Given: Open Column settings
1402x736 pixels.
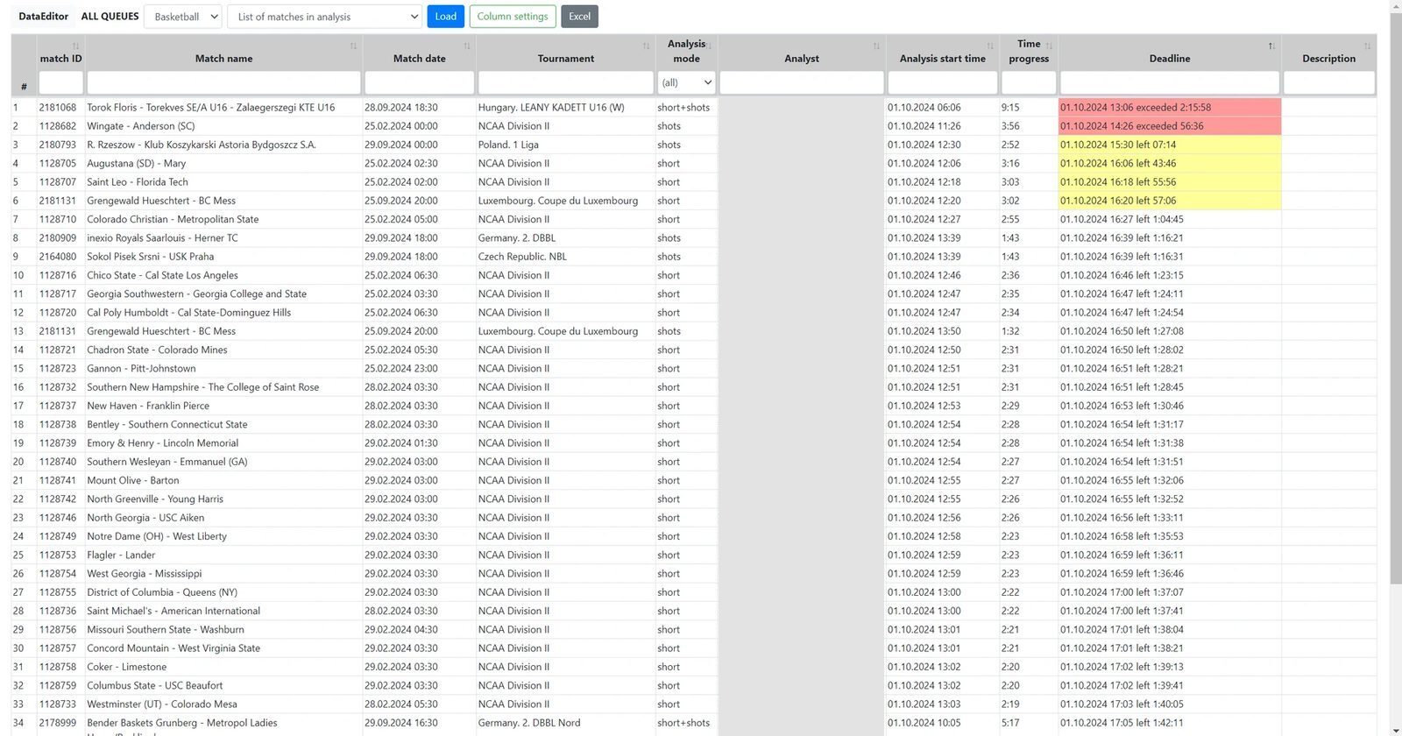Looking at the screenshot, I should coord(513,17).
